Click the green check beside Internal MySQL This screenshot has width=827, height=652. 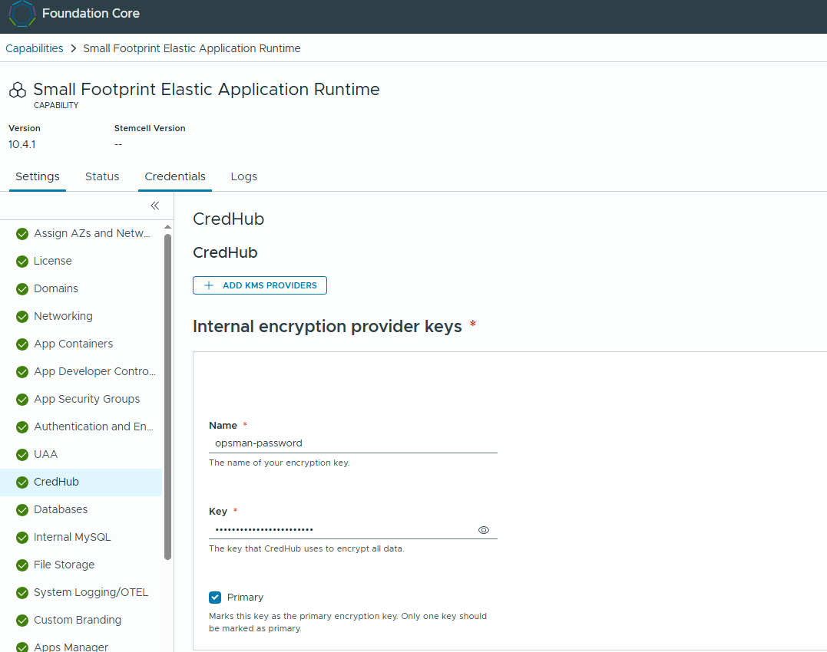click(x=22, y=537)
